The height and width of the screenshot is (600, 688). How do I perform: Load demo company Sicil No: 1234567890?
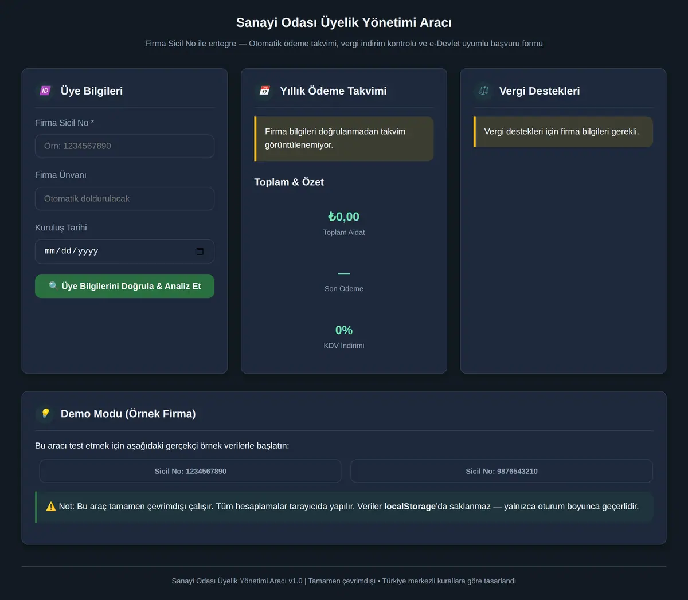(x=190, y=471)
